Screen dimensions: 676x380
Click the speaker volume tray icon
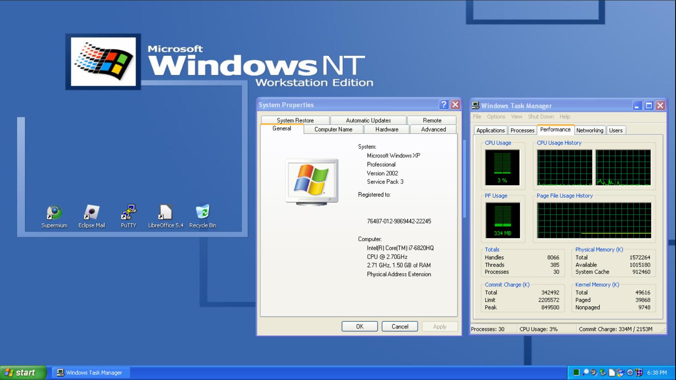pyautogui.click(x=594, y=372)
